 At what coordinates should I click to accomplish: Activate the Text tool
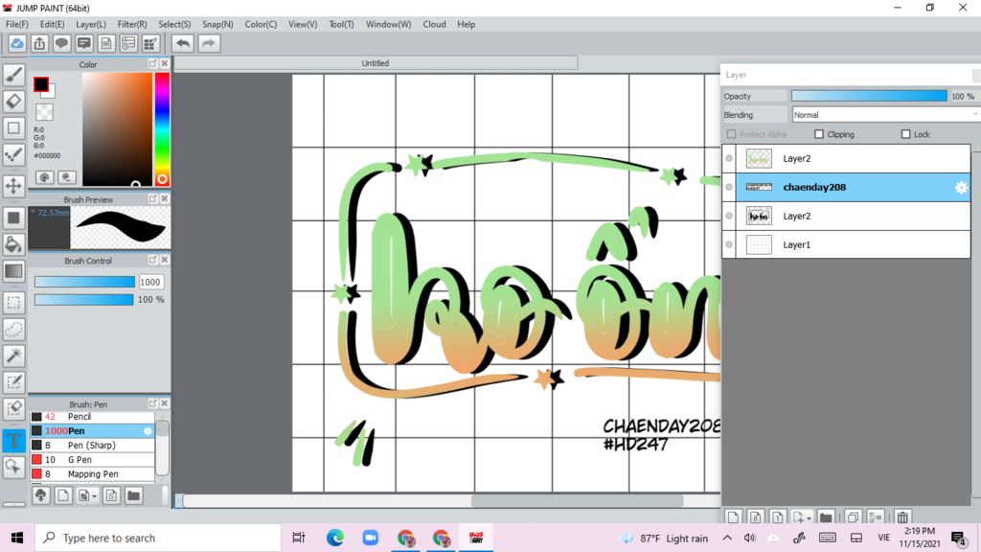(13, 441)
